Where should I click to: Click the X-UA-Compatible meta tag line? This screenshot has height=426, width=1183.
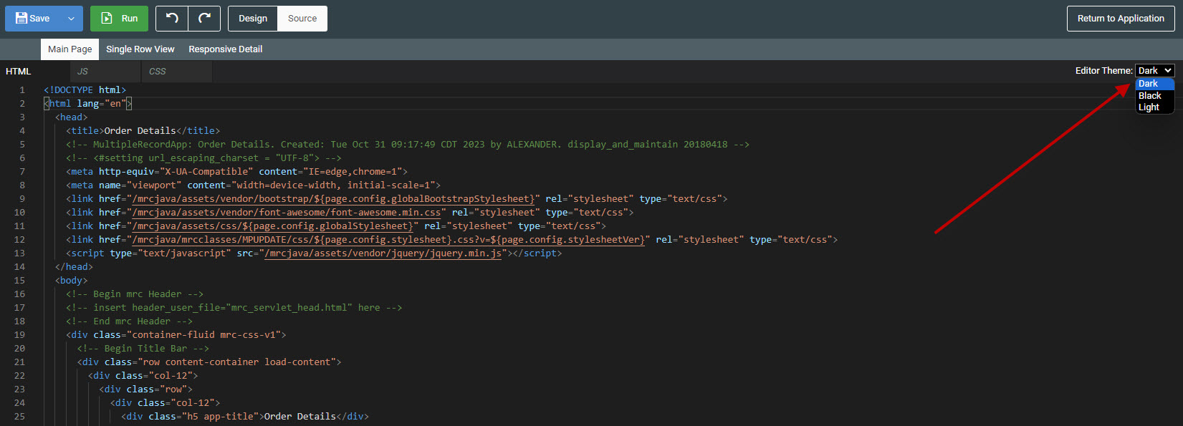237,172
